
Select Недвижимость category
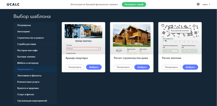[35, 69]
